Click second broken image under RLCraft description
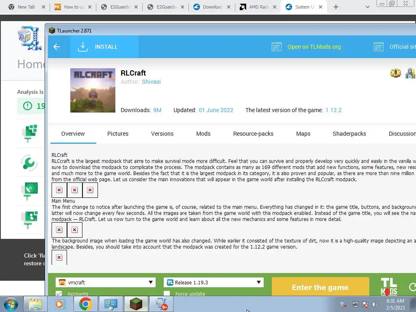This screenshot has height=312, width=416. tap(75, 190)
